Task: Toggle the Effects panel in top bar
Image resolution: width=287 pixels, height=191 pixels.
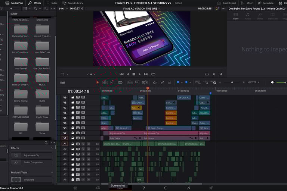Action: point(34,3)
